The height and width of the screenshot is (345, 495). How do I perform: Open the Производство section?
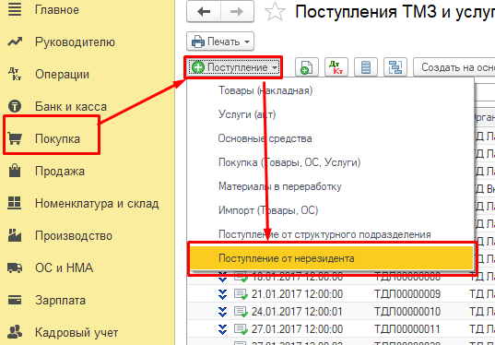pyautogui.click(x=74, y=235)
